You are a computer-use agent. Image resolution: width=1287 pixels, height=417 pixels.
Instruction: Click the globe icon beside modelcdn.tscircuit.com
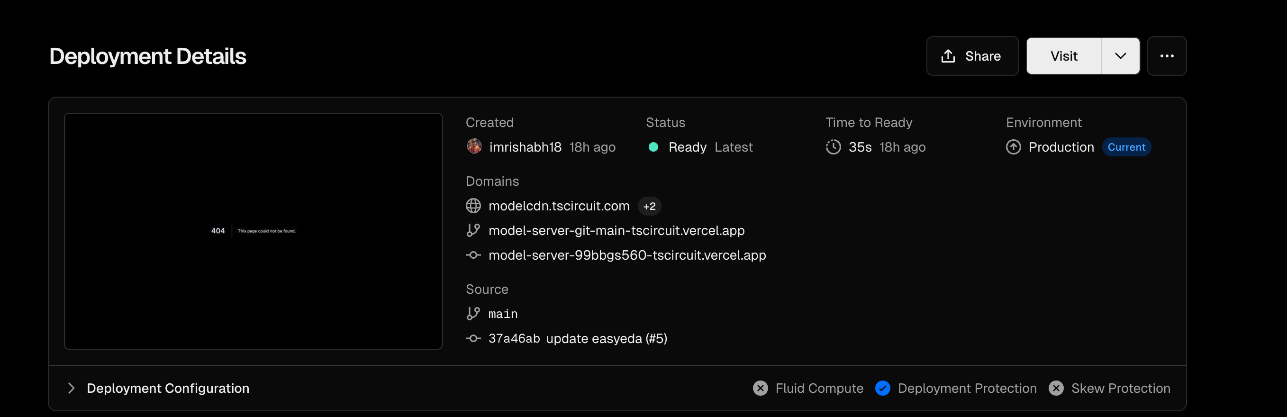[473, 206]
